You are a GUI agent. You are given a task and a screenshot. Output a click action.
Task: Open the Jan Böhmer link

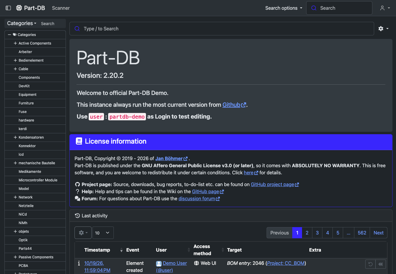(x=171, y=158)
